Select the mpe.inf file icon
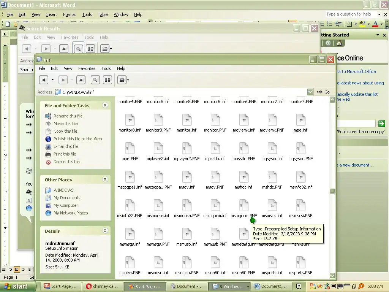This screenshot has width=389, height=292. click(x=301, y=120)
